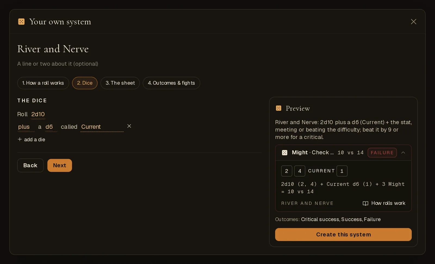Open the 4. Outcomes & fights step
The height and width of the screenshot is (264, 435).
click(171, 83)
